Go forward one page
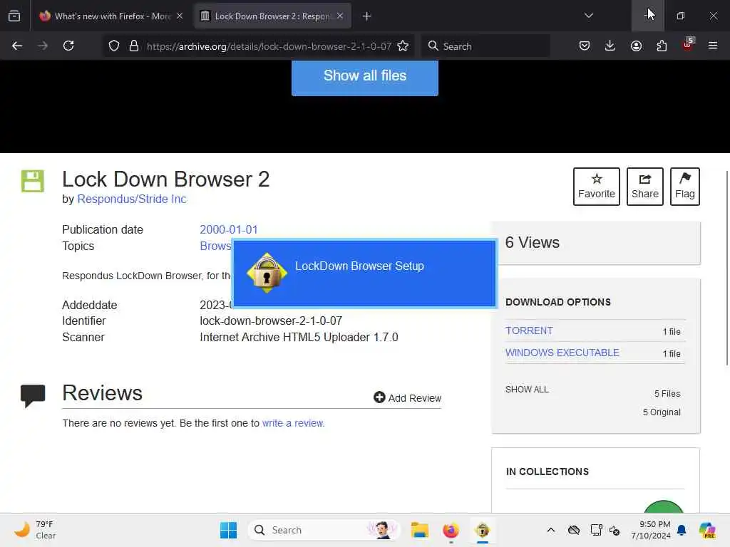 coord(43,46)
